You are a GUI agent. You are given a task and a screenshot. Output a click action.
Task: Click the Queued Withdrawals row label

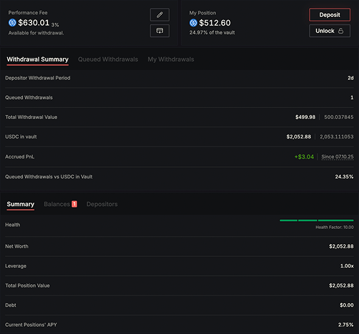[x=29, y=98]
